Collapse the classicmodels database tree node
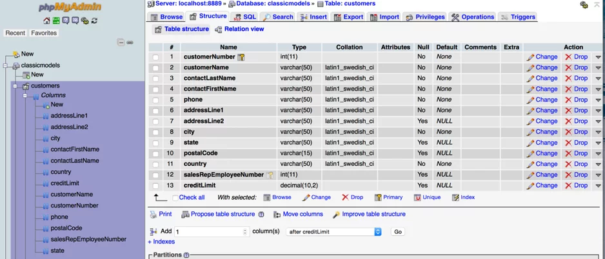 click(6, 66)
